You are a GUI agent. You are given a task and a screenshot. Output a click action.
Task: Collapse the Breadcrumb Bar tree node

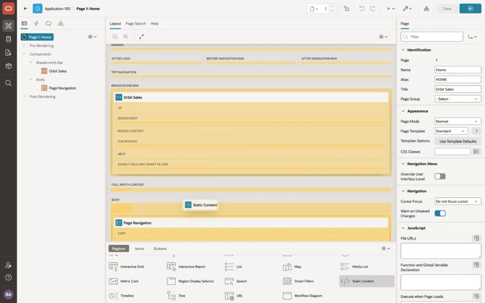tap(30, 62)
